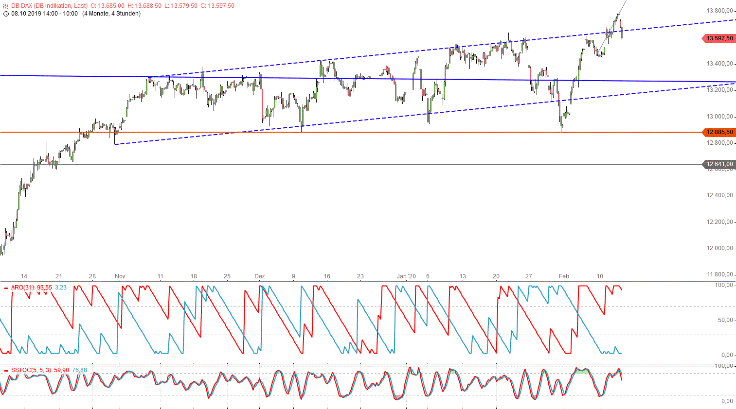This screenshot has width=736, height=409.
Task: Click the '28' date label on the time axis
Action: [x=92, y=276]
